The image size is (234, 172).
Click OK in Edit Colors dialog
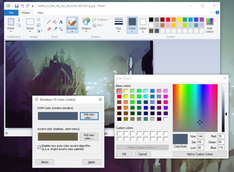(124, 154)
